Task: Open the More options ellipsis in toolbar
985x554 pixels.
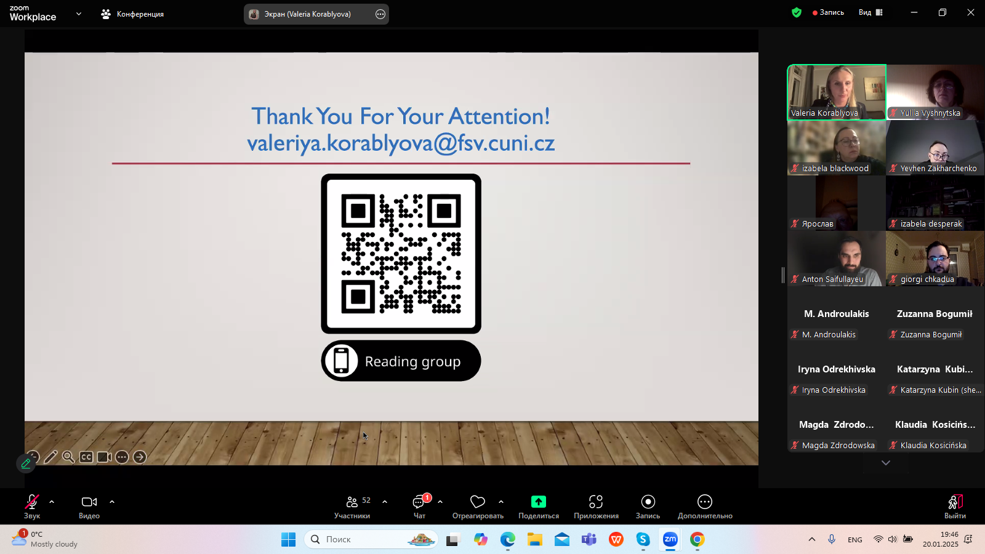Action: click(x=704, y=507)
